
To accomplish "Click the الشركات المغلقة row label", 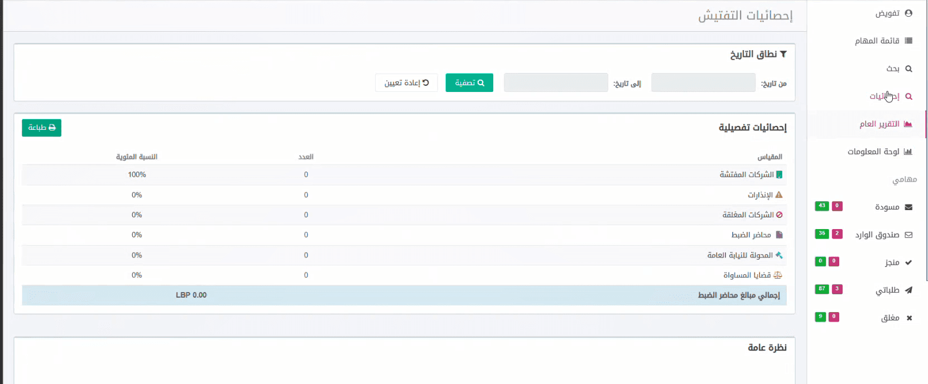I will [x=748, y=215].
